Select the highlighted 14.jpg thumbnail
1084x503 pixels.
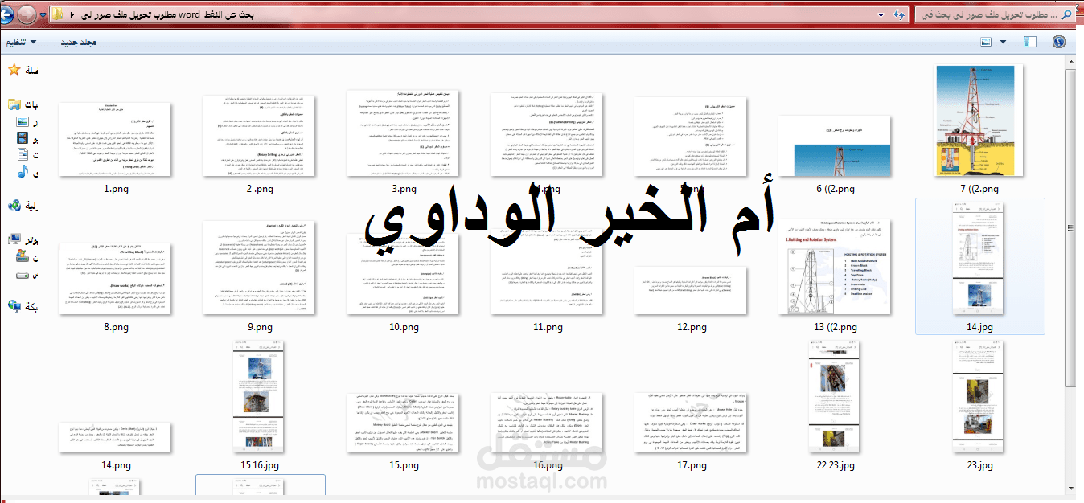pyautogui.click(x=979, y=258)
